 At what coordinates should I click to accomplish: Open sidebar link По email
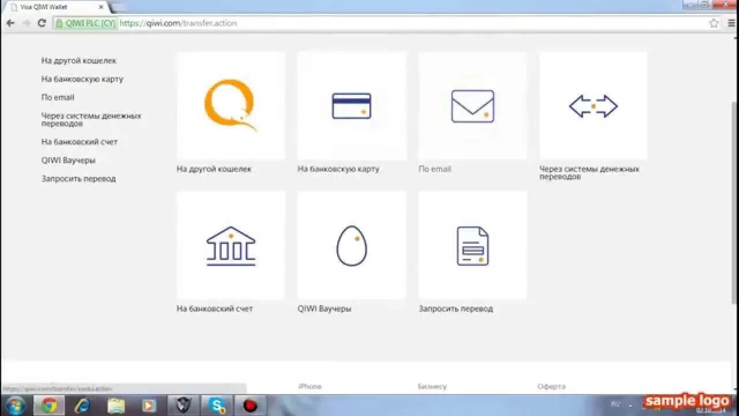[58, 98]
